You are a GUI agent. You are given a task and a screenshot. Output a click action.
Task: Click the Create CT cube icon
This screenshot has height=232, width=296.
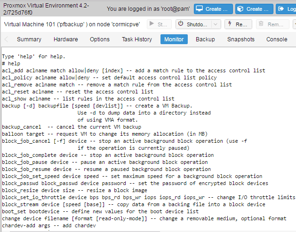pos(240,9)
